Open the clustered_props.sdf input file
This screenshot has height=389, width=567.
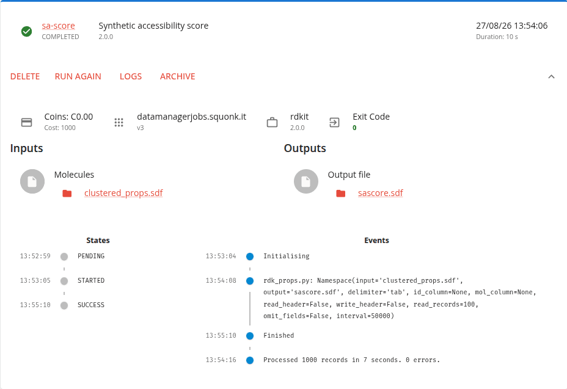tap(123, 193)
